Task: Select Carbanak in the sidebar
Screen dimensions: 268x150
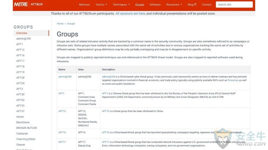Action: (x=22, y=133)
